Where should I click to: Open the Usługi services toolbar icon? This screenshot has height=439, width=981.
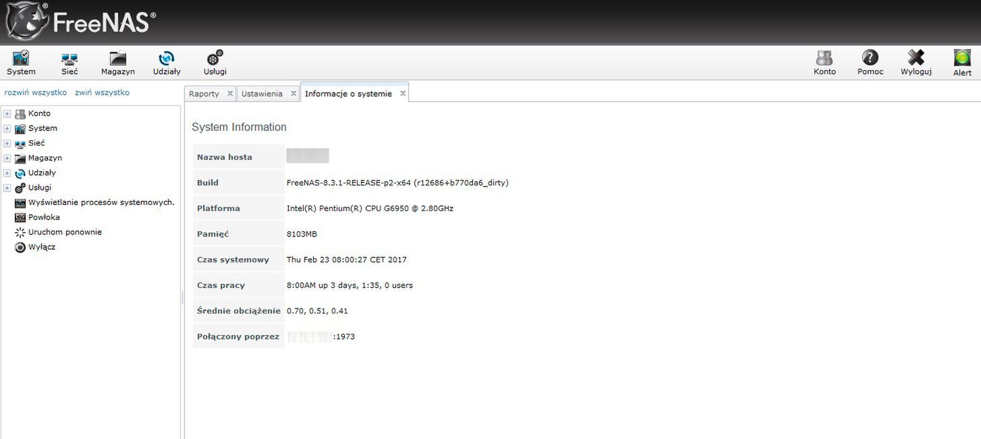215,59
